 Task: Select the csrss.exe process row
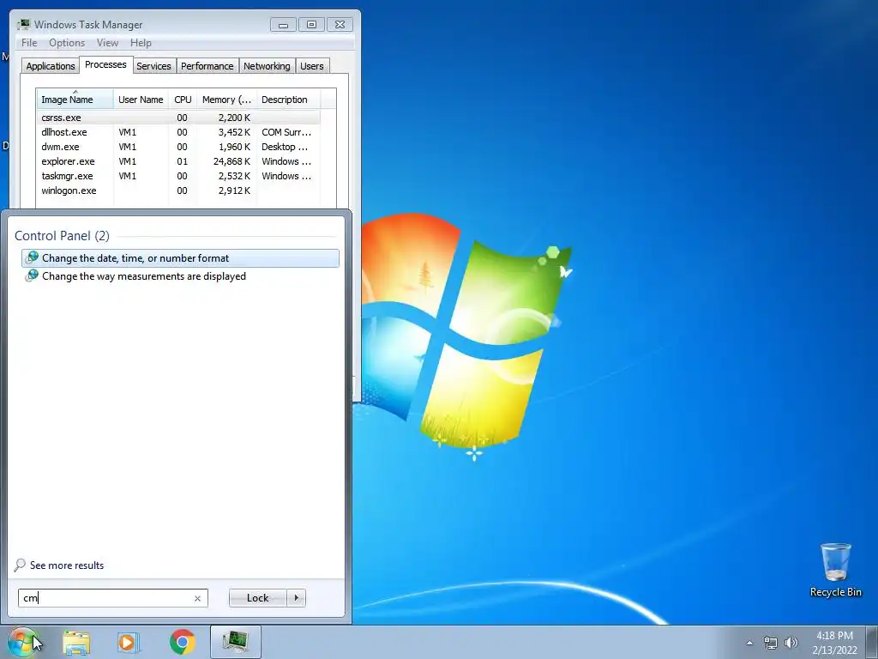[178, 118]
